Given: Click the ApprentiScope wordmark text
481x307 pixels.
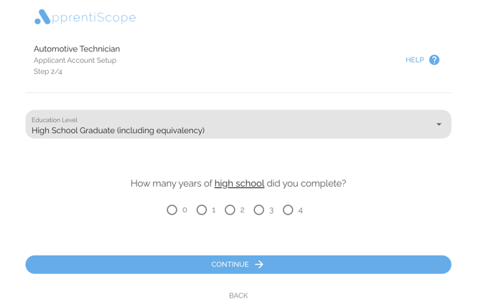Looking at the screenshot, I should [94, 18].
